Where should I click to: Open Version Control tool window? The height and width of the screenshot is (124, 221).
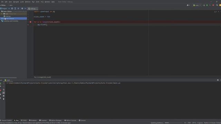6,120
